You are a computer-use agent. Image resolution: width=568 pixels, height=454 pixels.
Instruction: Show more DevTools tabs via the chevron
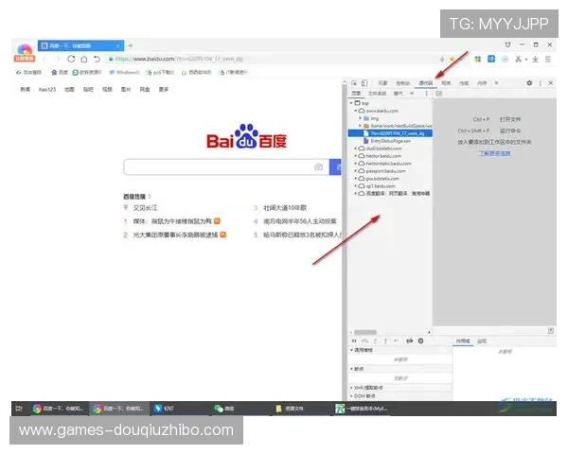497,83
